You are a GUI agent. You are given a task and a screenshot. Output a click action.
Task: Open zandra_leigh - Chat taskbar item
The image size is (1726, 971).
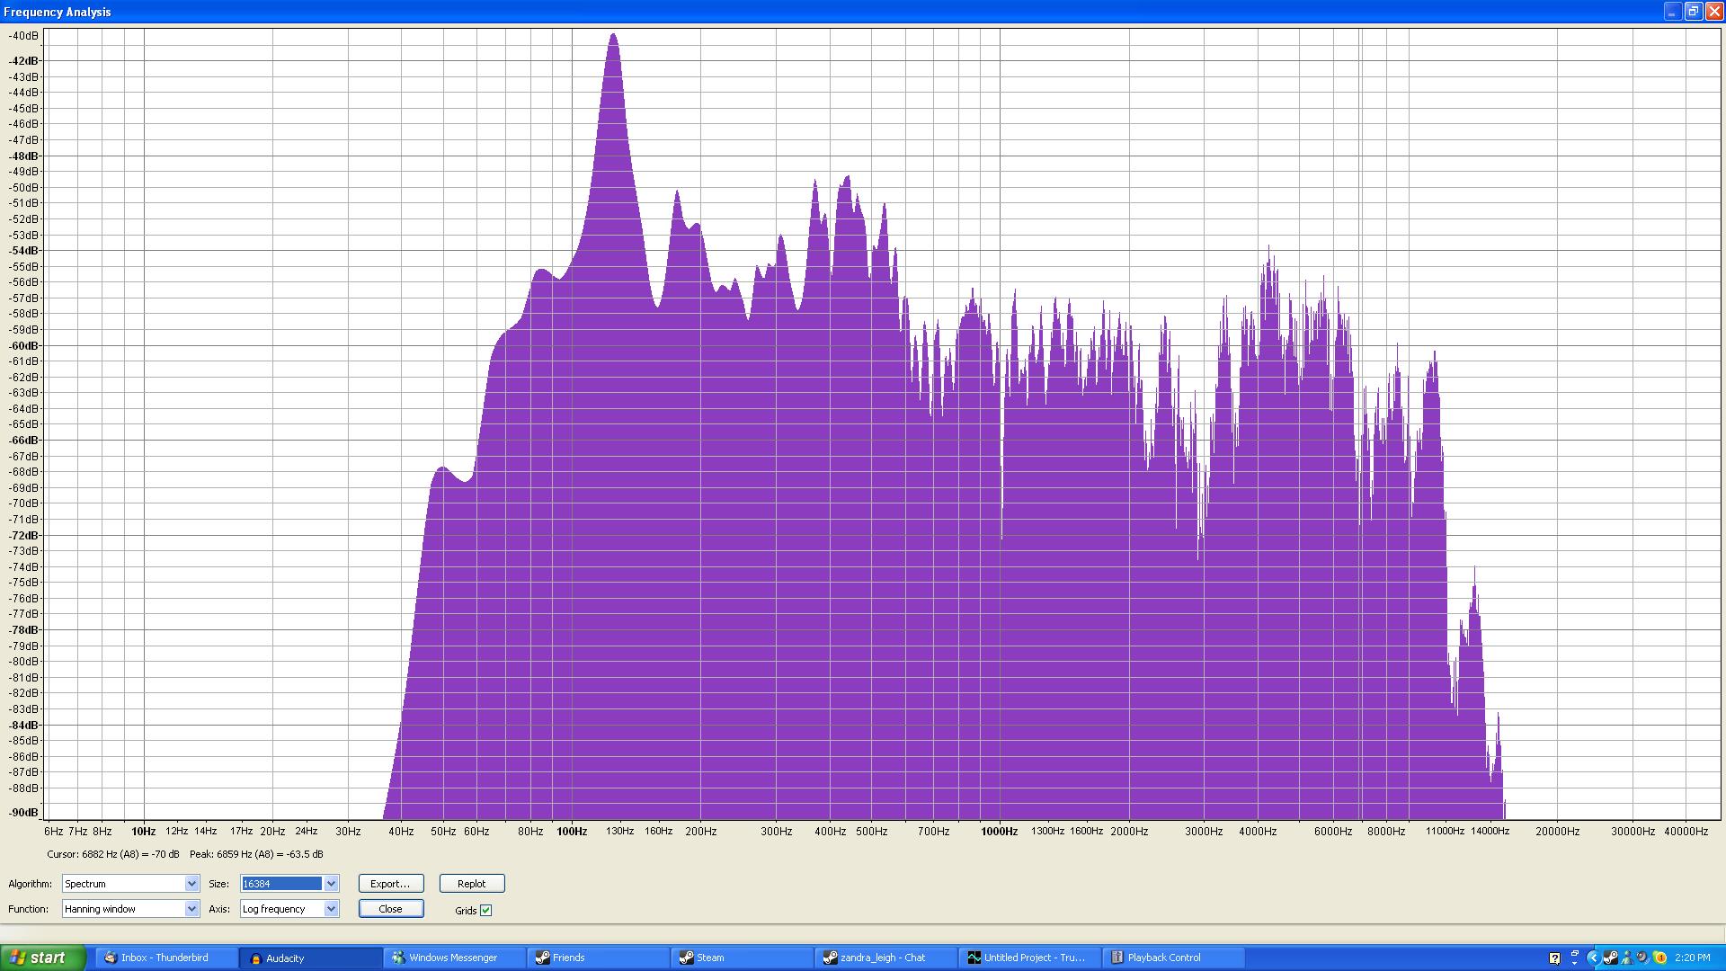point(885,958)
